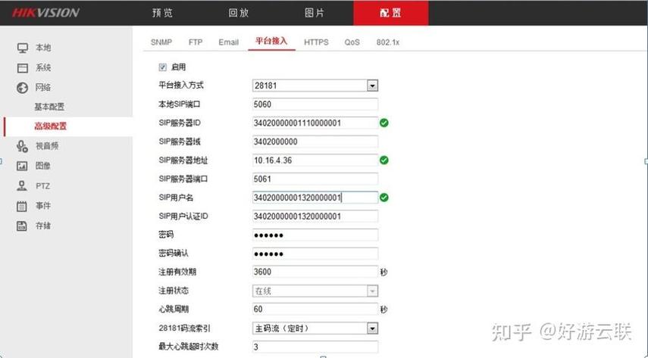Click the 平台接入方式 label text
The image size is (648, 358).
pyautogui.click(x=181, y=86)
